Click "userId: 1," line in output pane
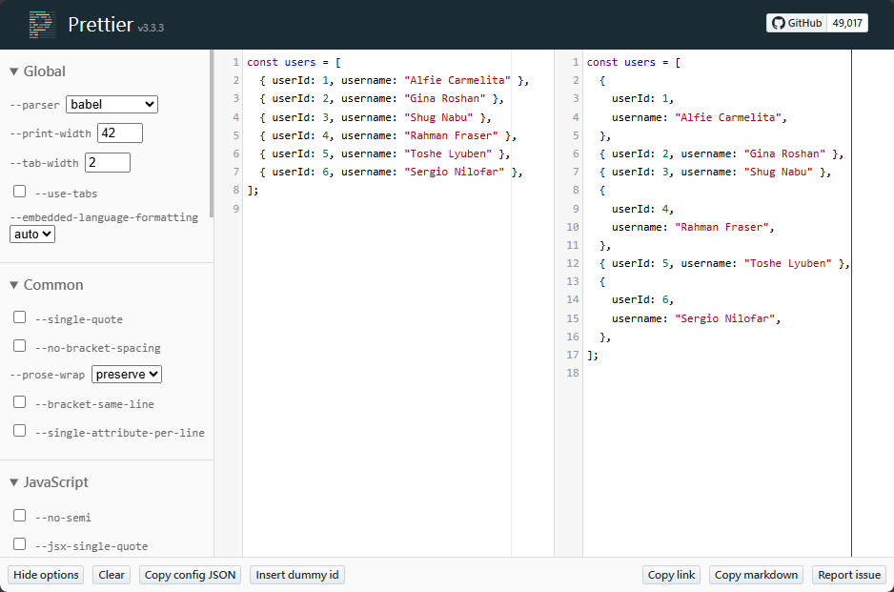 [642, 99]
